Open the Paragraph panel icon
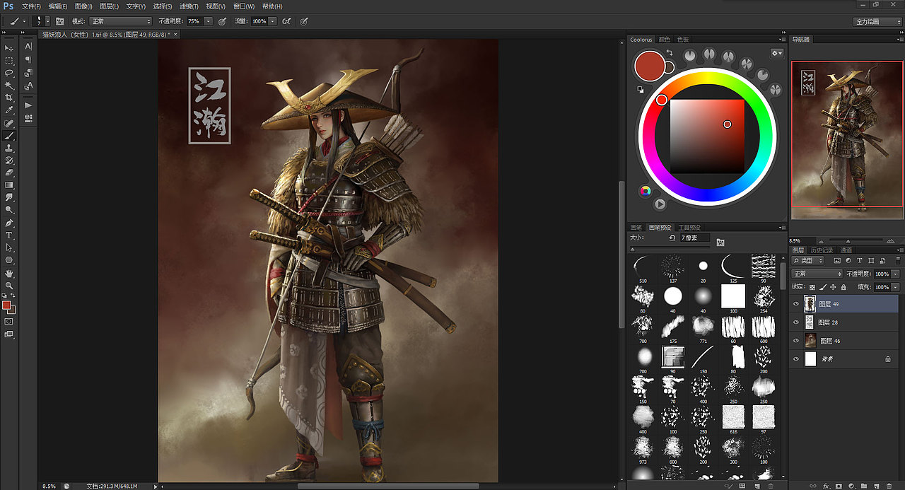Viewport: 905px width, 490px height. [x=28, y=60]
